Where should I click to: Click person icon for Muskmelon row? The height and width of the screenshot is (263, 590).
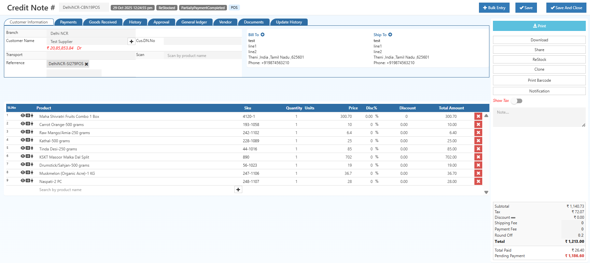click(32, 173)
